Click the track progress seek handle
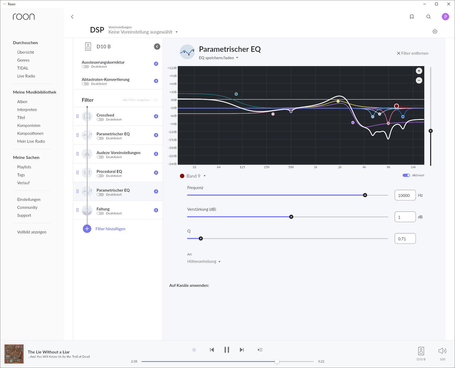The image size is (455, 368). point(277,361)
